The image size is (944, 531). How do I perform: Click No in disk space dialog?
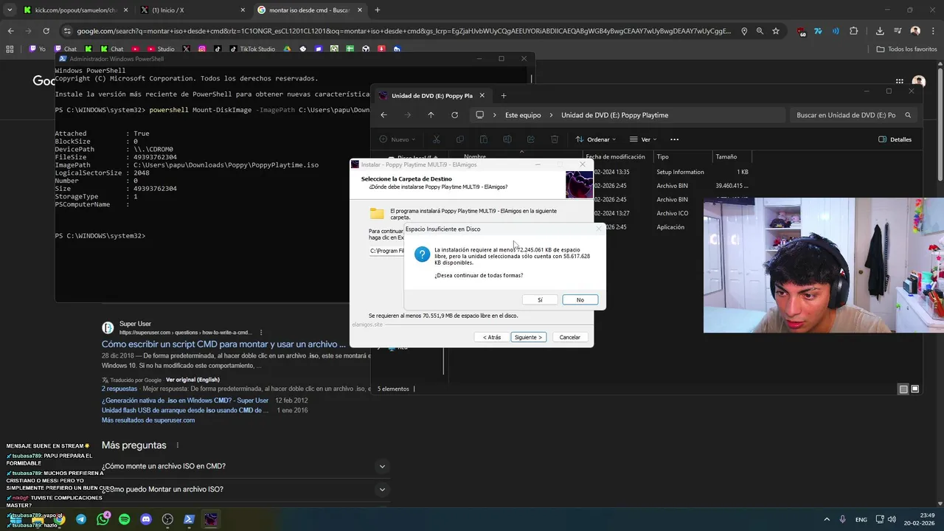[580, 299]
